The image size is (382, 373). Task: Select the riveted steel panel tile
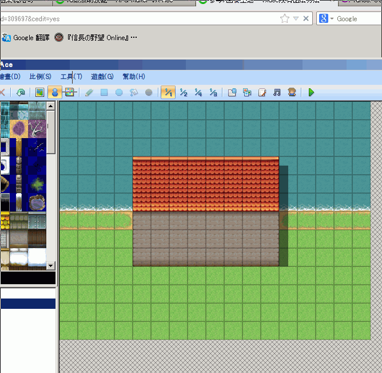click(37, 221)
